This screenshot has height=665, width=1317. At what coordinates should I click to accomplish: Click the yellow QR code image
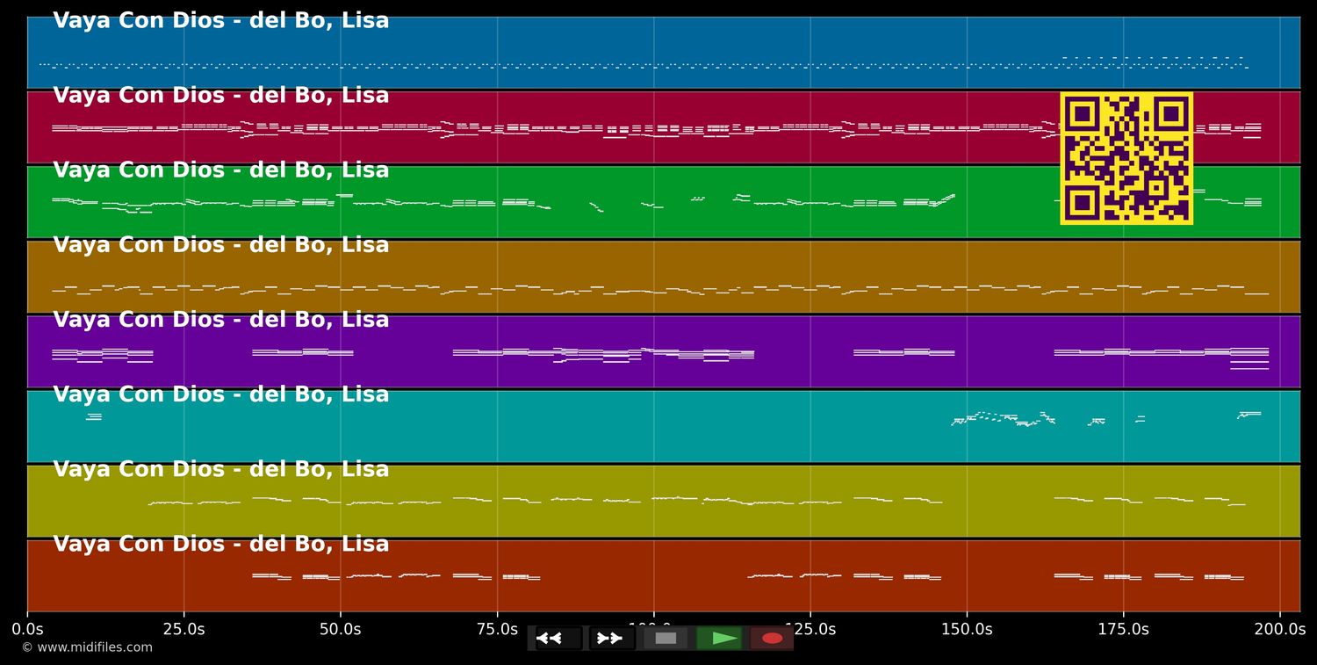point(1126,158)
